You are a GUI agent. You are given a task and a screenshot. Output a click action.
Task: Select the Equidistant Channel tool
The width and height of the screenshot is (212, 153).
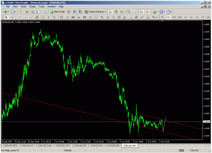(37, 17)
